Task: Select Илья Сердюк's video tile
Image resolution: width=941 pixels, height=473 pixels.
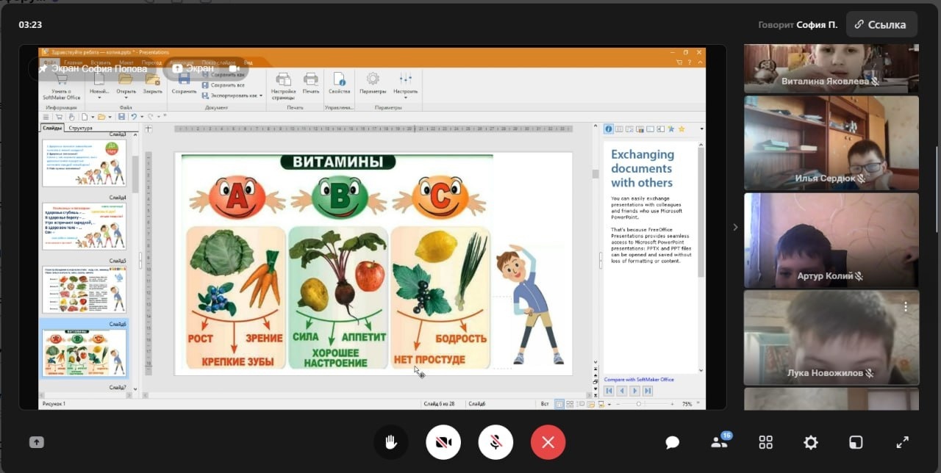Action: (831, 142)
